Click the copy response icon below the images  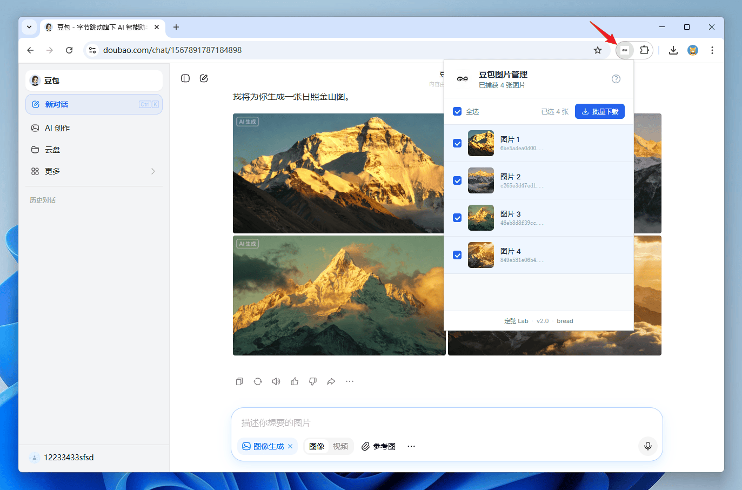click(x=239, y=381)
